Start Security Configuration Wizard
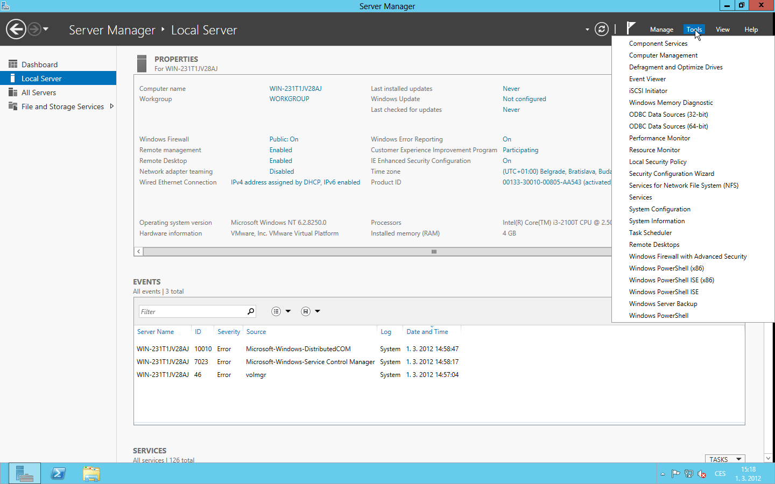 [672, 174]
